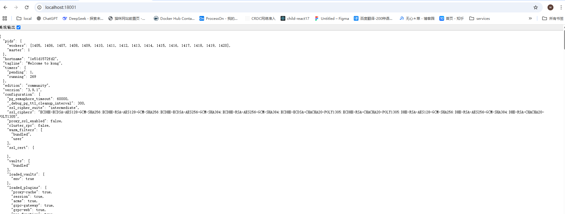Open the local bookmark folder

(24, 18)
